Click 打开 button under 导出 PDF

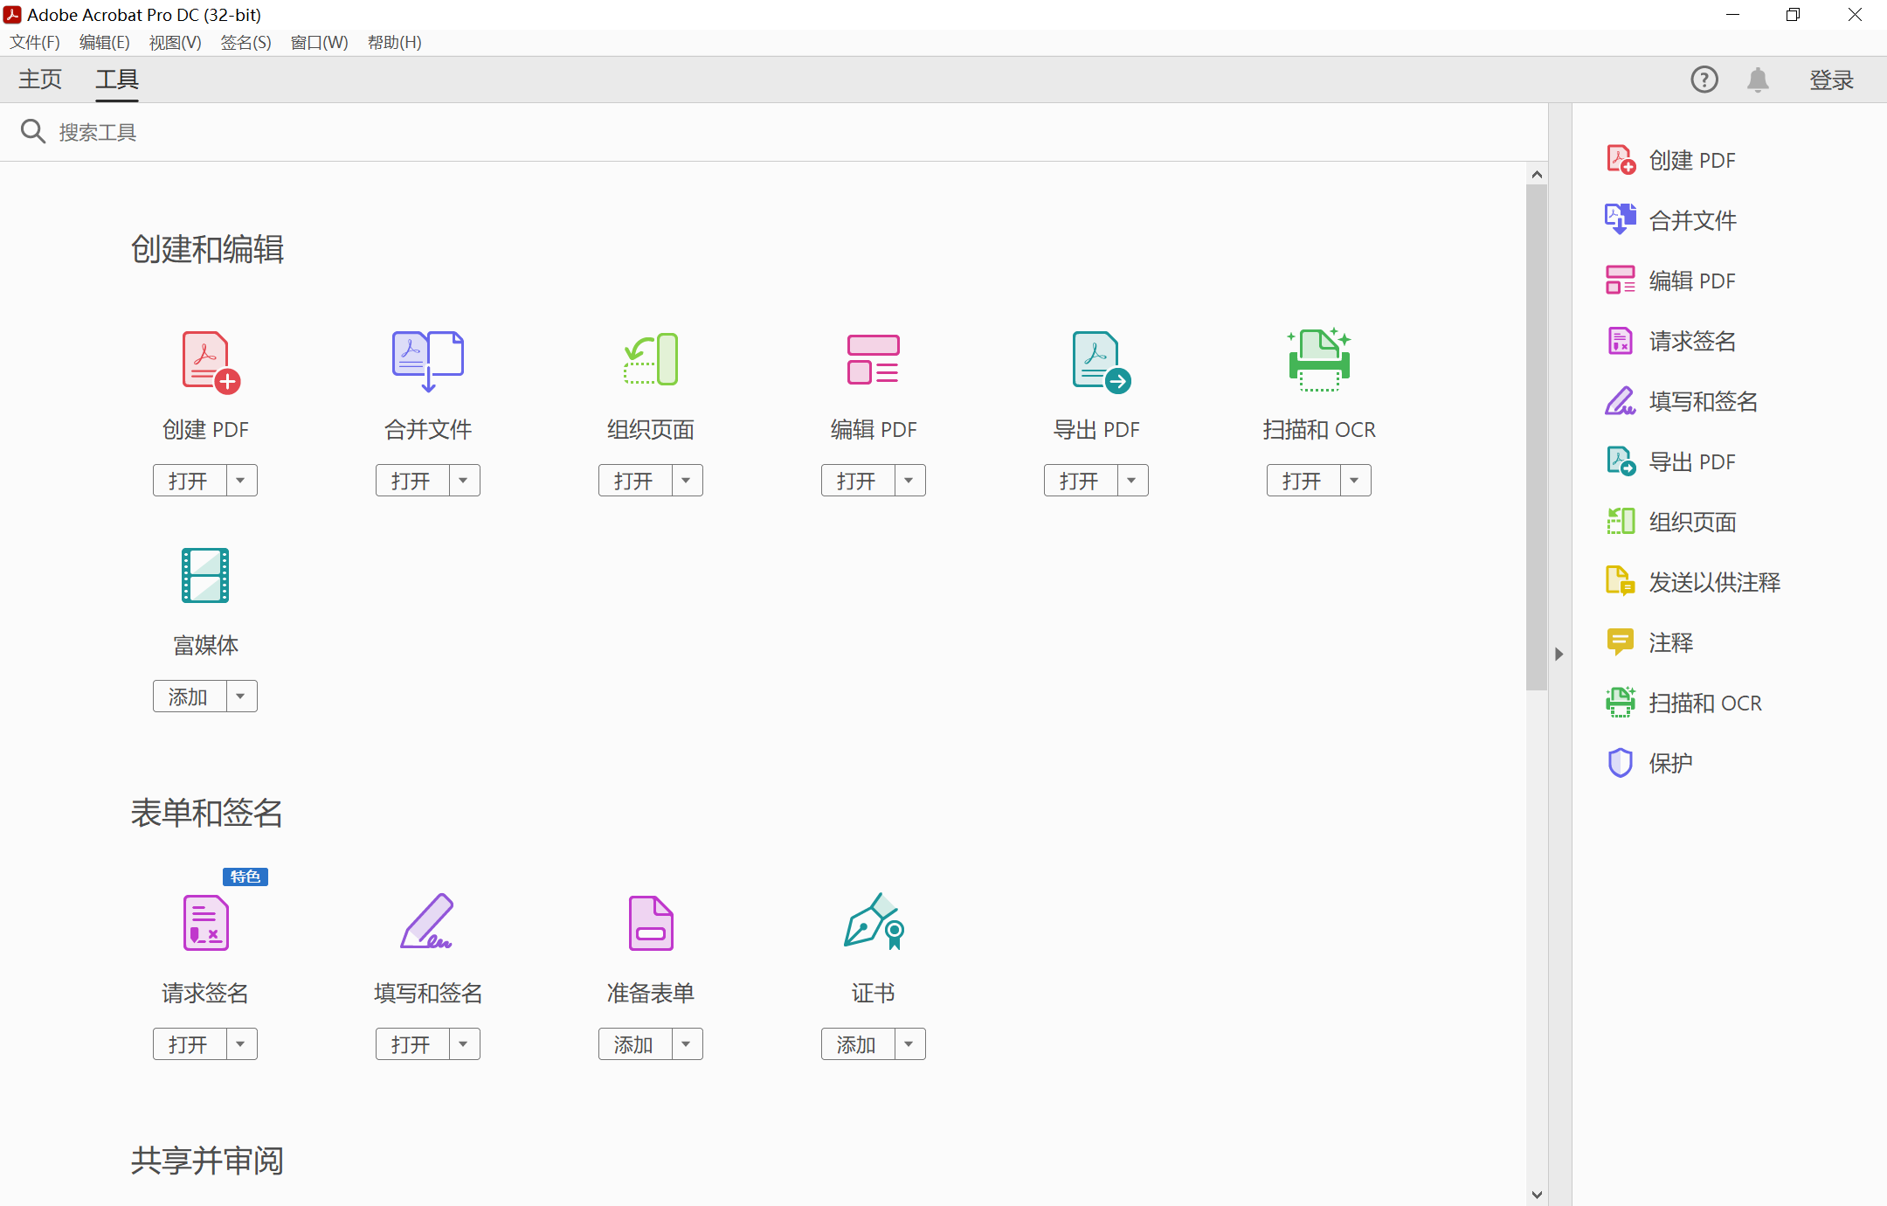pos(1081,481)
